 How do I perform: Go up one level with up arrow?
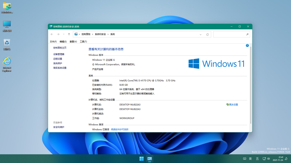click(x=69, y=34)
